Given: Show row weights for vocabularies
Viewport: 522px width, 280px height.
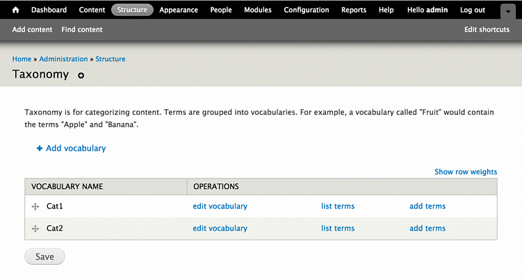Looking at the screenshot, I should click(x=466, y=172).
